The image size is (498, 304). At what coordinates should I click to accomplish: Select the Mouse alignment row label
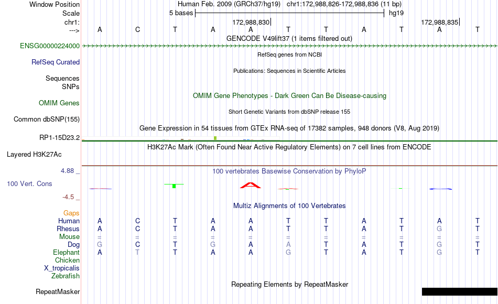[69, 237]
